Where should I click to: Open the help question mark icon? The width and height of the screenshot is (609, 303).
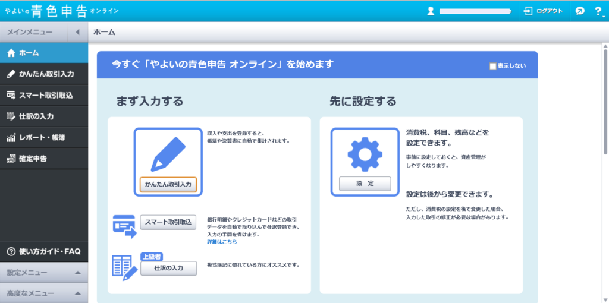click(x=598, y=11)
